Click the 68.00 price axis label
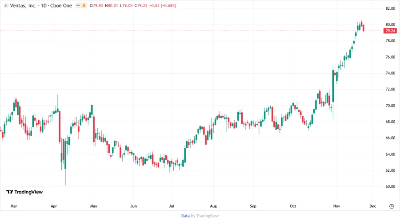 (390, 122)
